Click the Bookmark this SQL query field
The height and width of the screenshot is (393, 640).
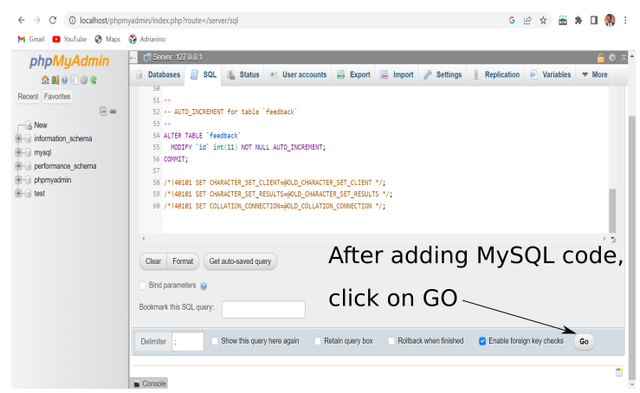click(263, 309)
